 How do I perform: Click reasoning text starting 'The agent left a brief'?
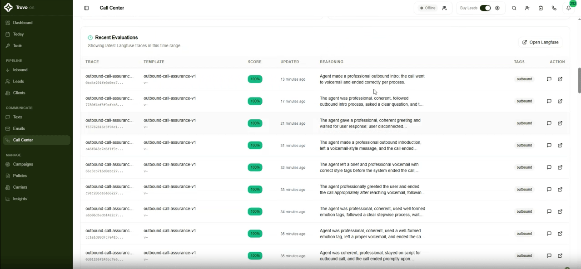click(370, 167)
